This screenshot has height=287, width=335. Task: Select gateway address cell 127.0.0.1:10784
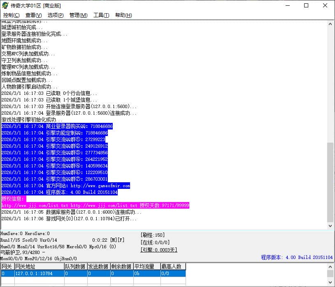(40, 273)
